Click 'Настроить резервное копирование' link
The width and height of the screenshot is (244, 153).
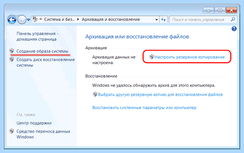tap(190, 57)
